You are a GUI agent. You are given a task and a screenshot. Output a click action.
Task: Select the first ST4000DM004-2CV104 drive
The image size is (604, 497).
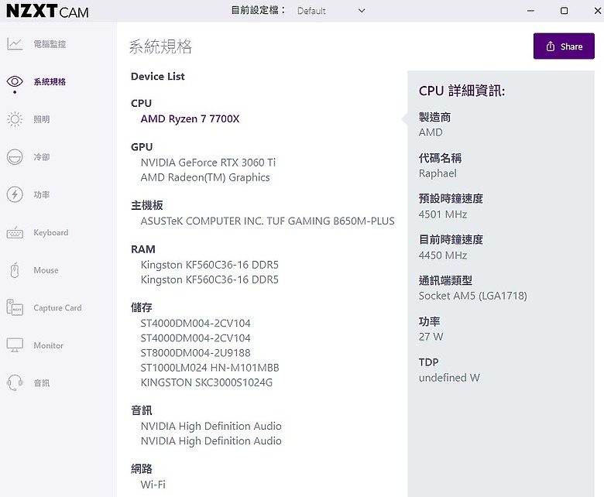pos(195,323)
